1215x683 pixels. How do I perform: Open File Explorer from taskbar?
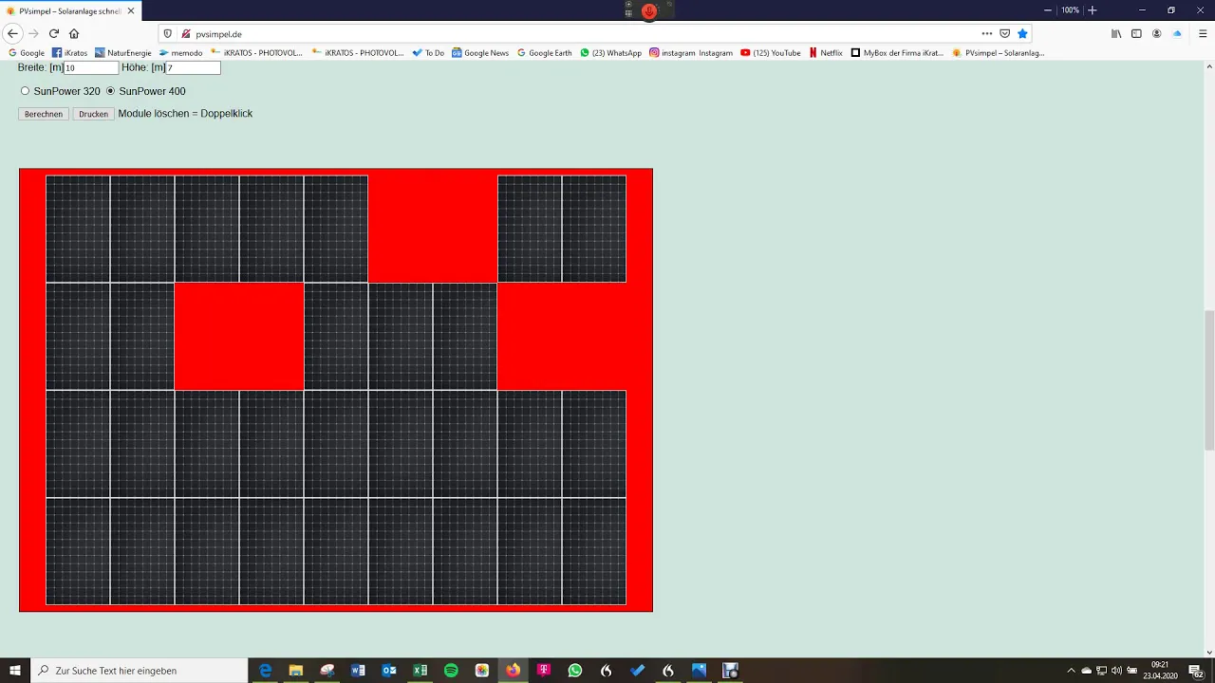(296, 670)
